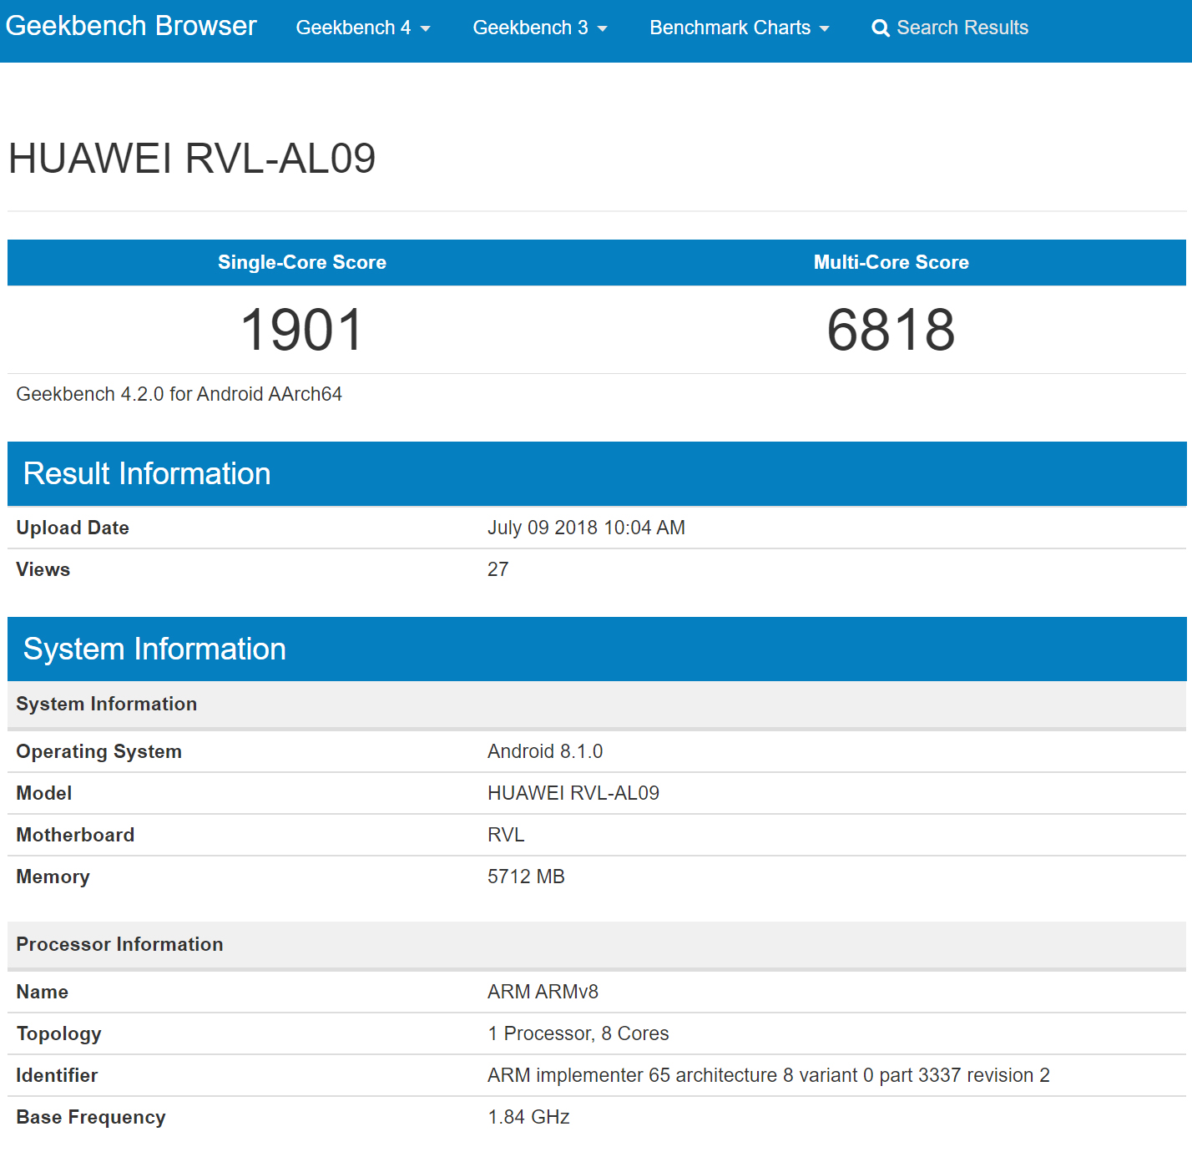Select the ARM implementer 65 identifier value
Viewport: 1192px width, 1162px height.
point(769,1075)
